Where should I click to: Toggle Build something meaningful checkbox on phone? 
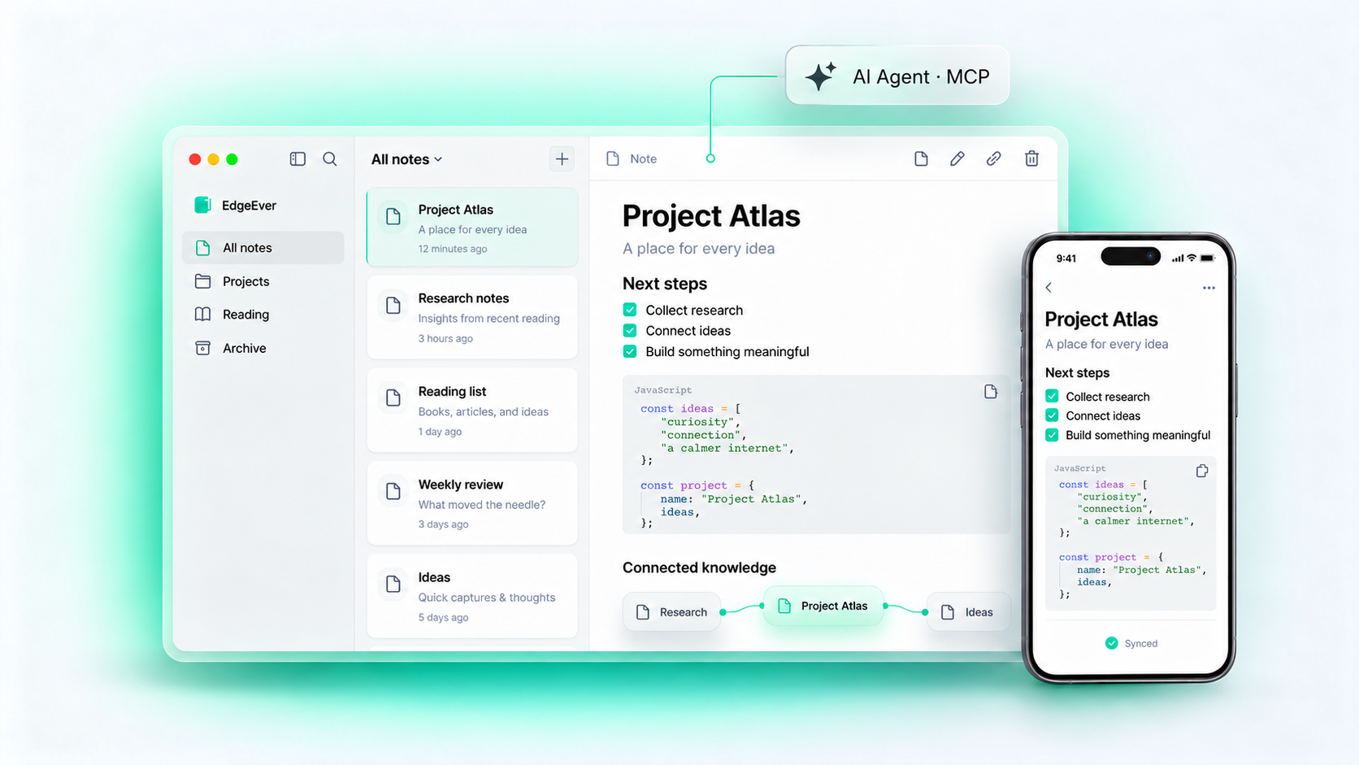pos(1052,435)
